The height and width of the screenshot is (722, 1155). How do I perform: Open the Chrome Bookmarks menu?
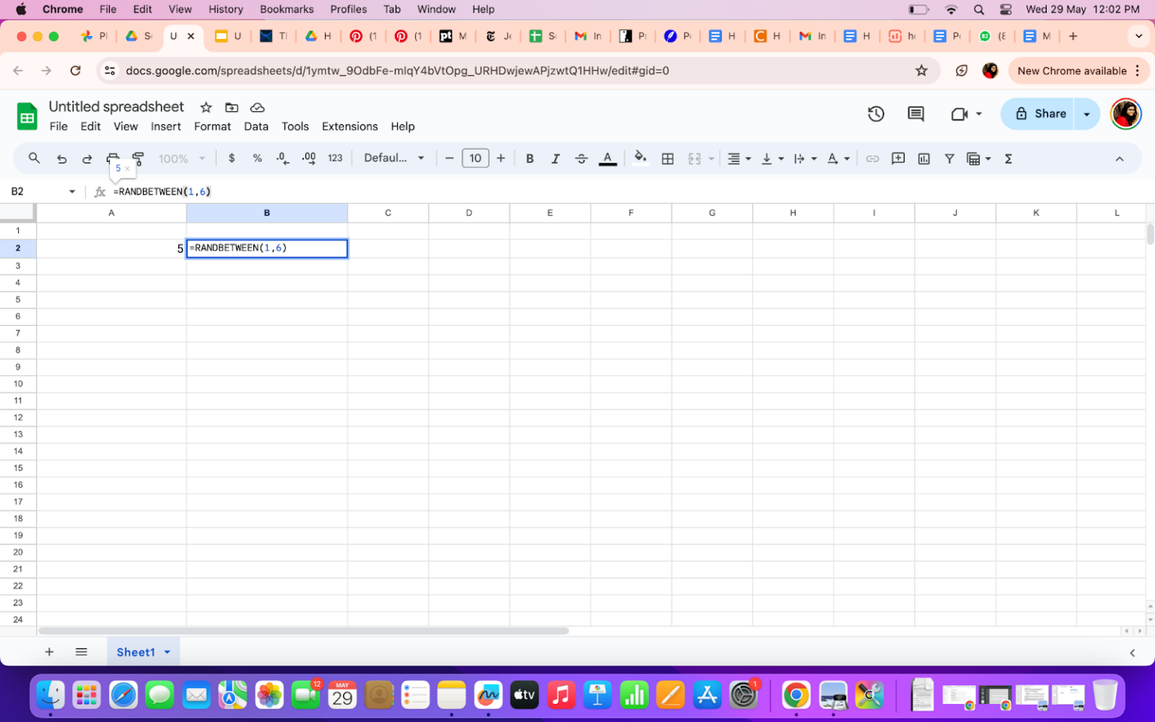click(x=286, y=9)
